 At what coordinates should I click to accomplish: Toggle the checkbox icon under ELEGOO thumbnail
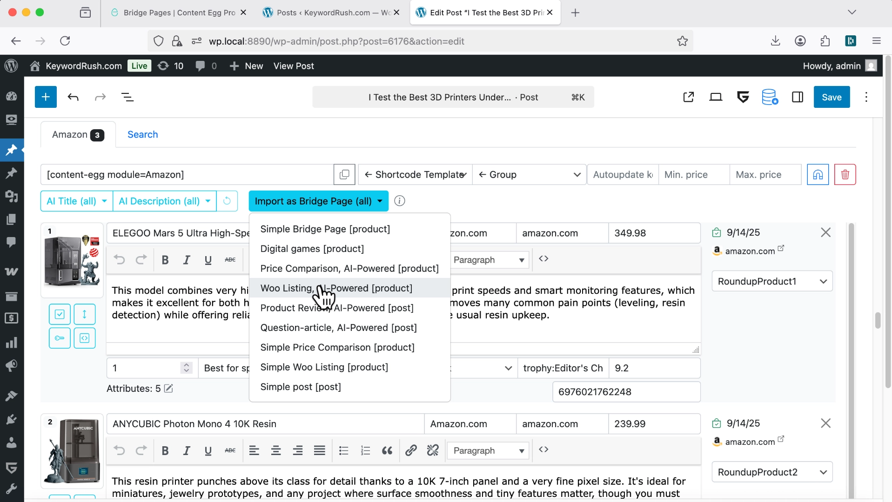tap(60, 314)
